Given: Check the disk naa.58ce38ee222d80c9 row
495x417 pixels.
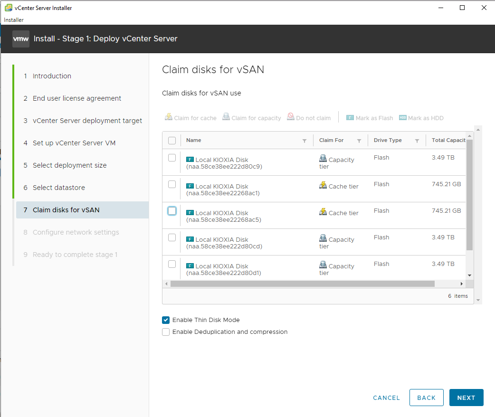Looking at the screenshot, I should point(172,158).
